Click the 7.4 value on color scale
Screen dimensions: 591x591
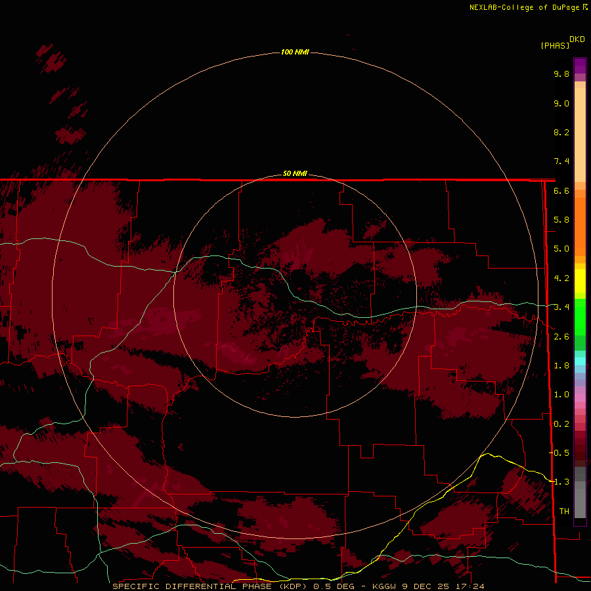(x=561, y=162)
